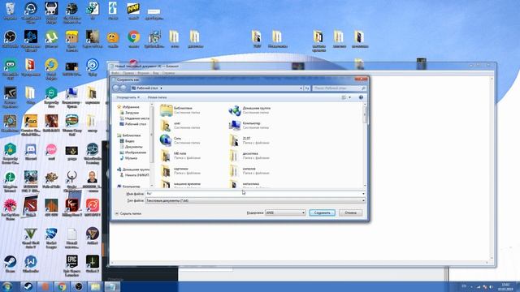Click the help question mark icon in the Save dialog
This screenshot has width=520, height=292.
pos(361,97)
